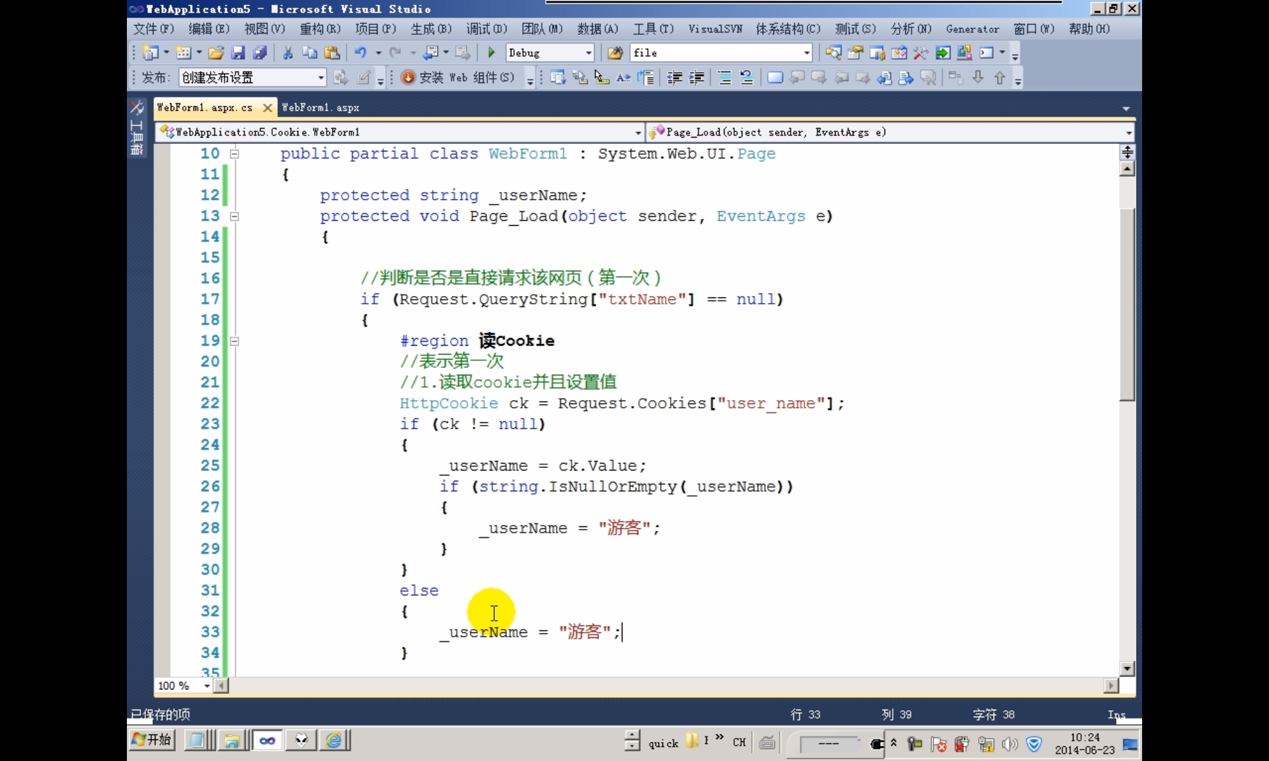Click the Decrease Indent icon
Screen dimensions: 1269x761
[x=674, y=77]
